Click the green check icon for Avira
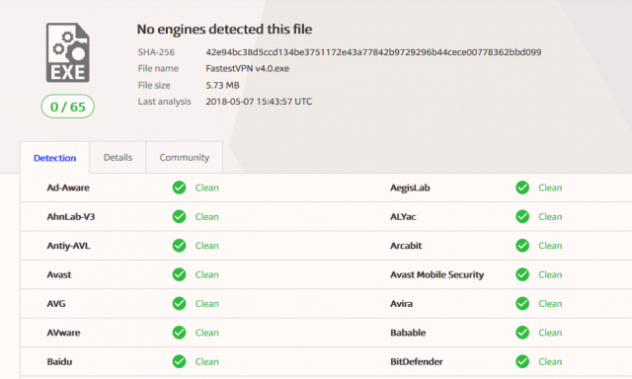 coord(522,304)
